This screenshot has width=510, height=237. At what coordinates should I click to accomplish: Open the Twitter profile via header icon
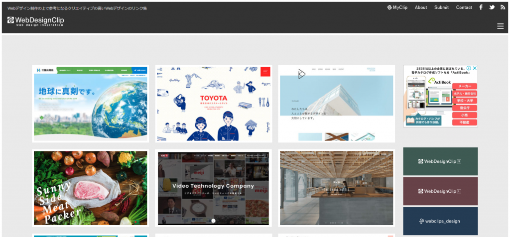point(492,7)
